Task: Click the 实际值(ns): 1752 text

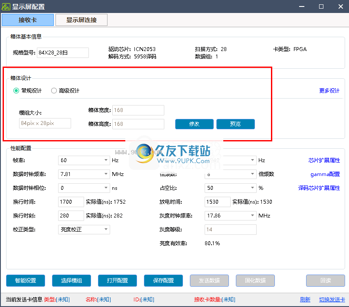Action: 106,202
